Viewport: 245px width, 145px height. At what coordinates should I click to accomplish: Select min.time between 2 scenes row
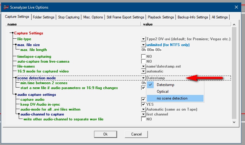click(x=44, y=83)
